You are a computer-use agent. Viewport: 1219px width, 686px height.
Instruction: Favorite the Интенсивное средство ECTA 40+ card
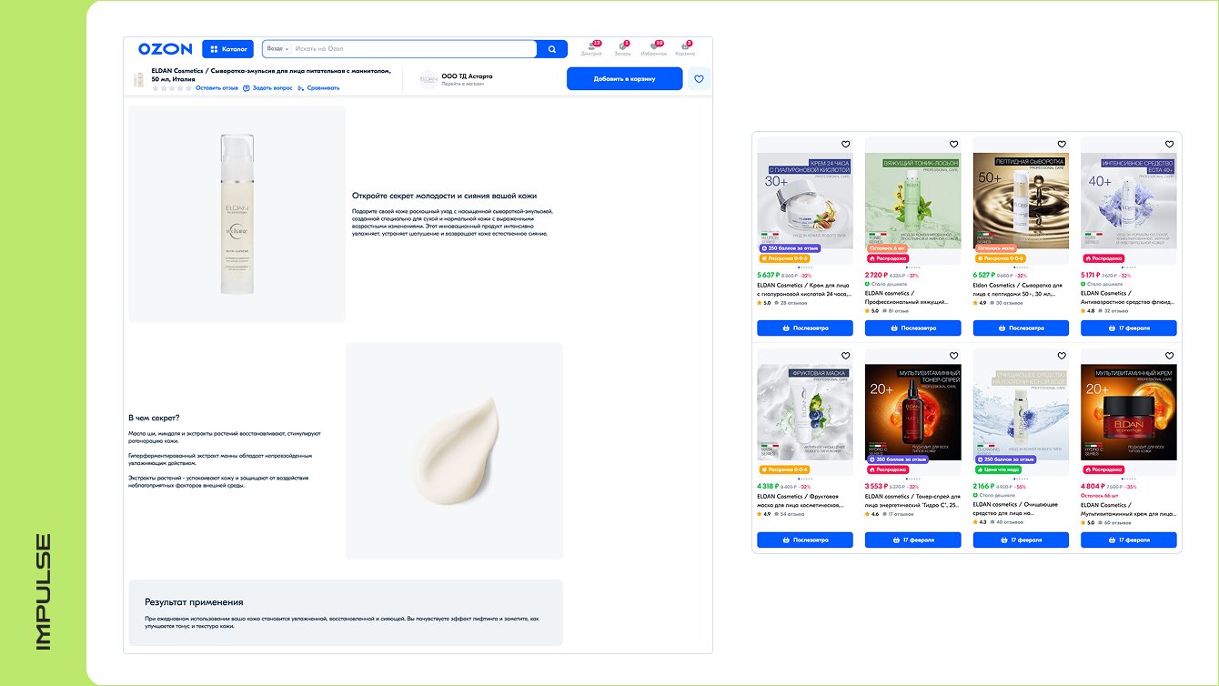tap(1169, 145)
